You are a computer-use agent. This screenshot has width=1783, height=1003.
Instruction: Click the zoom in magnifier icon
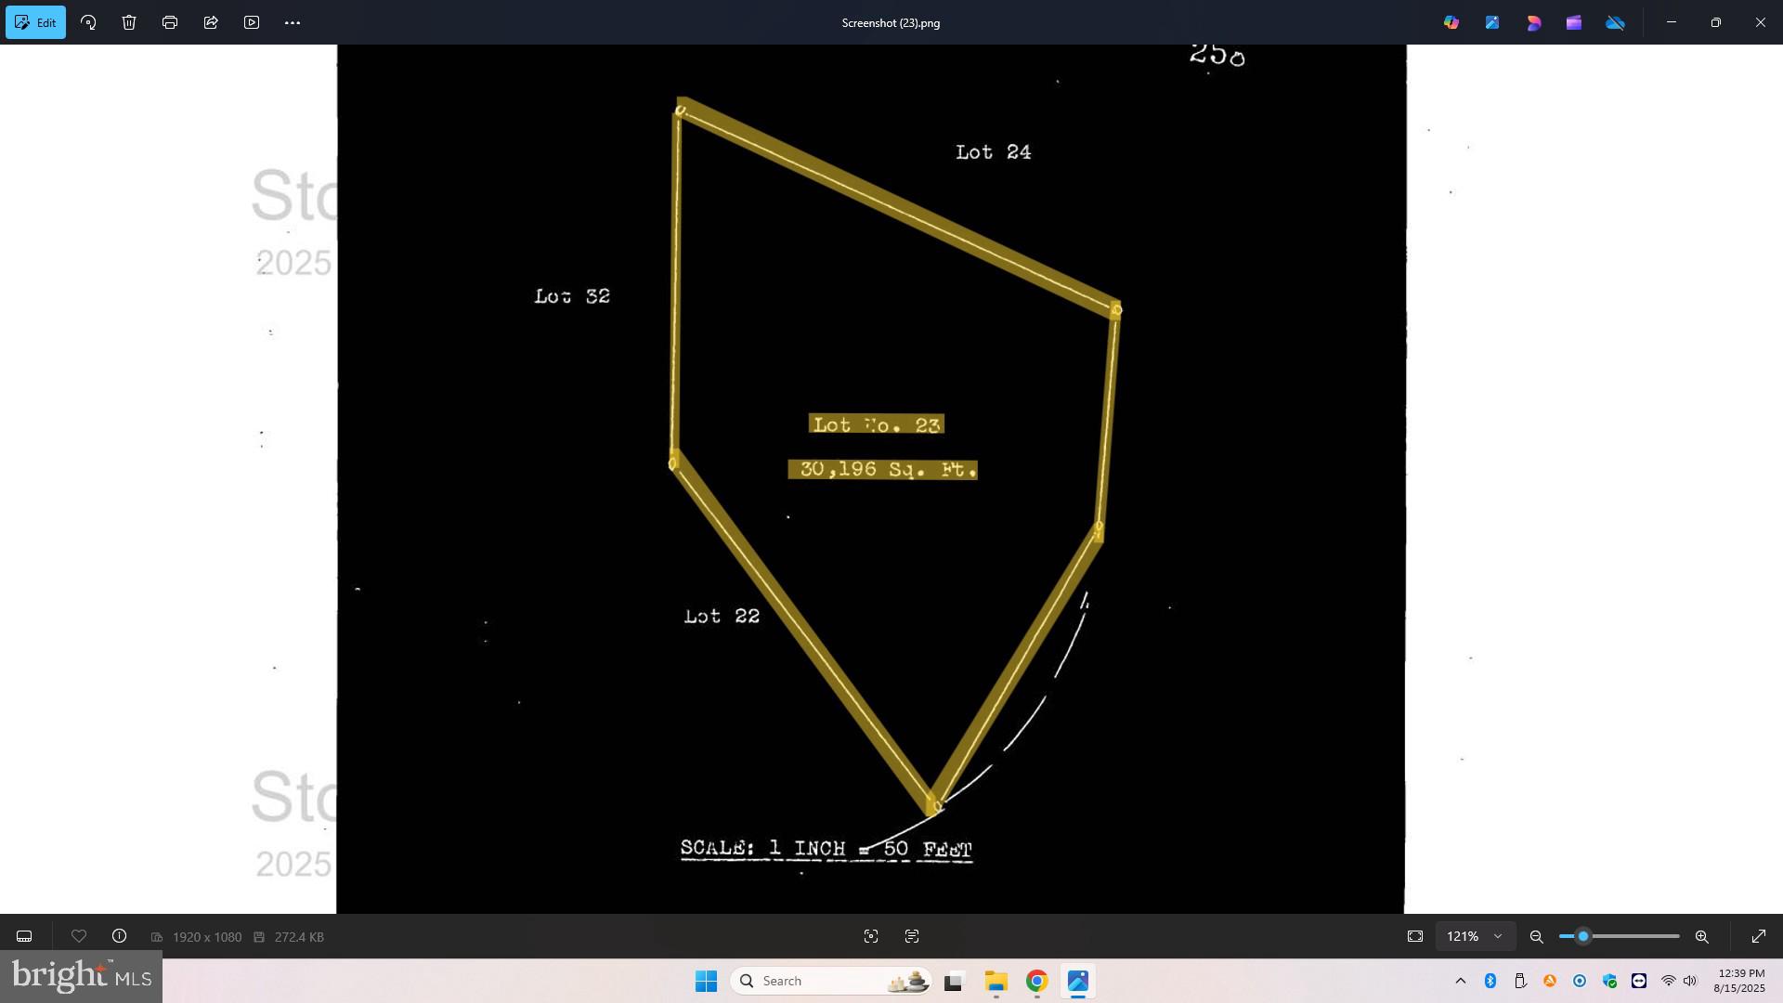1702,937
